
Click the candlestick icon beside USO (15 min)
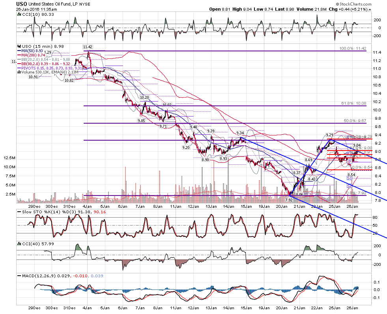pyautogui.click(x=19, y=46)
